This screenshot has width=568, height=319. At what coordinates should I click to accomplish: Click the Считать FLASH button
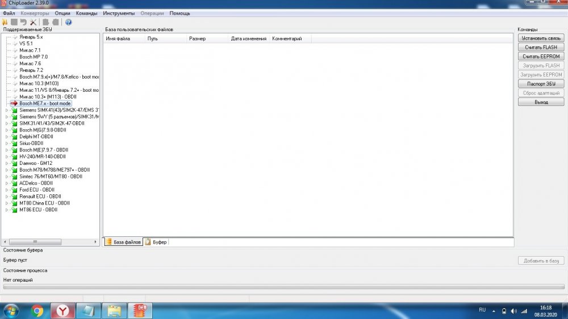541,47
